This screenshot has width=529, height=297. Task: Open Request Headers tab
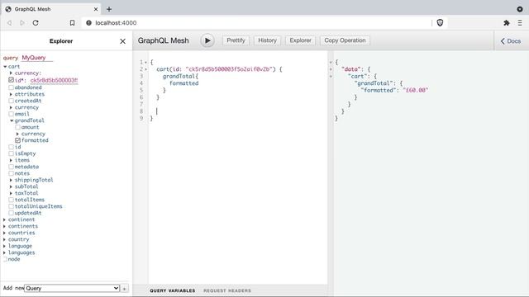click(227, 290)
